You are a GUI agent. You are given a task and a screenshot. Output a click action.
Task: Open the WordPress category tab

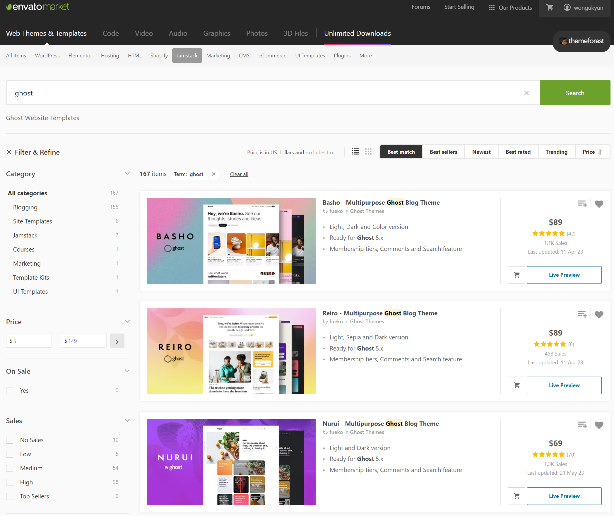[47, 56]
